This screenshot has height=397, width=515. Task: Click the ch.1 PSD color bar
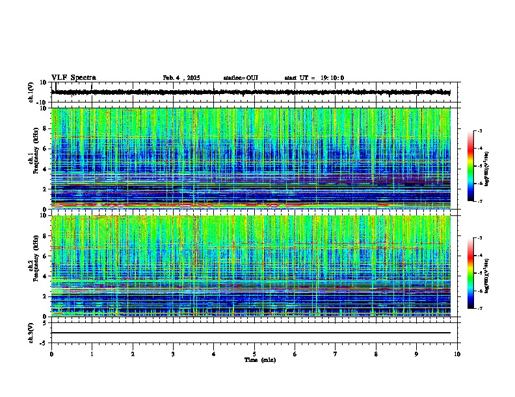pos(470,166)
